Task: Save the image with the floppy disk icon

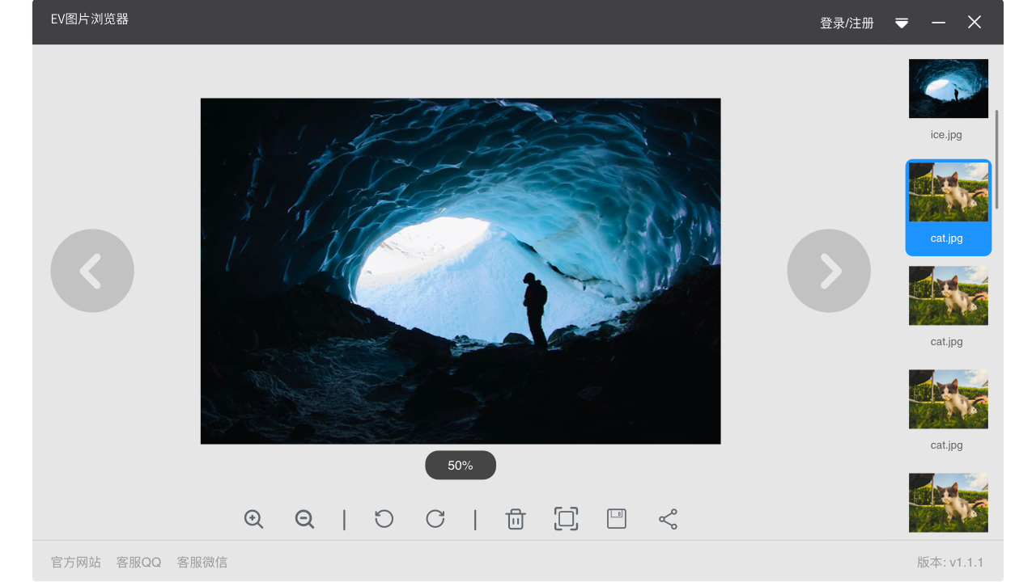Action: 617,519
